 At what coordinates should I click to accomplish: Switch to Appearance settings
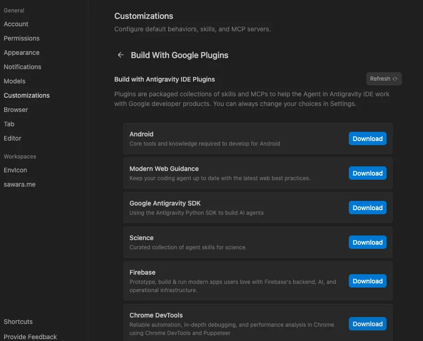[22, 53]
